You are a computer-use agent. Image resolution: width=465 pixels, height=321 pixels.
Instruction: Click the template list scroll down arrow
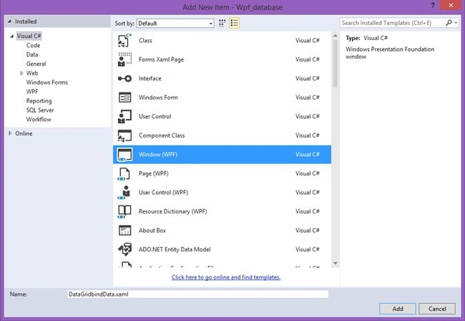[x=335, y=264]
